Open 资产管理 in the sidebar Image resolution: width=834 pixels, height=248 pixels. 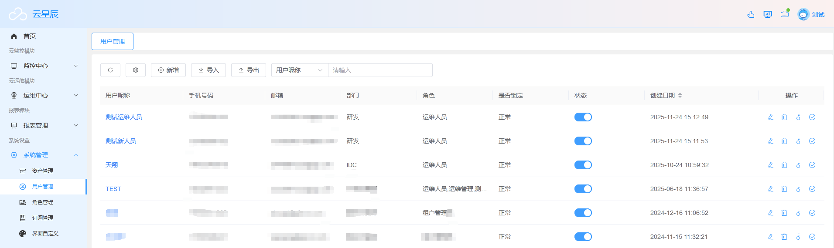44,171
